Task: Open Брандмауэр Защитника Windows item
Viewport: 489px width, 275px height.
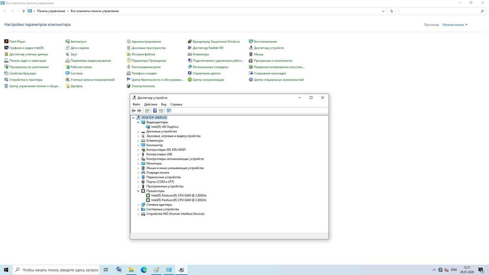Action: 214,42
